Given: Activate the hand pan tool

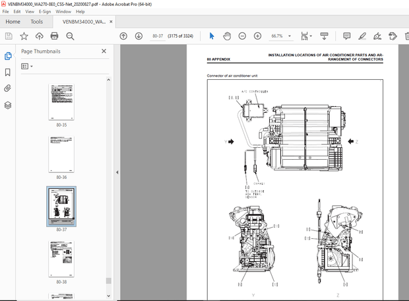Looking at the screenshot, I should point(227,36).
